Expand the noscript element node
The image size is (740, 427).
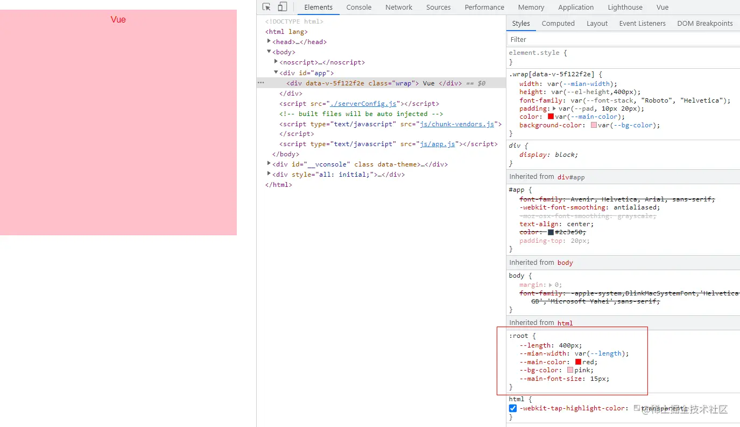tap(276, 62)
